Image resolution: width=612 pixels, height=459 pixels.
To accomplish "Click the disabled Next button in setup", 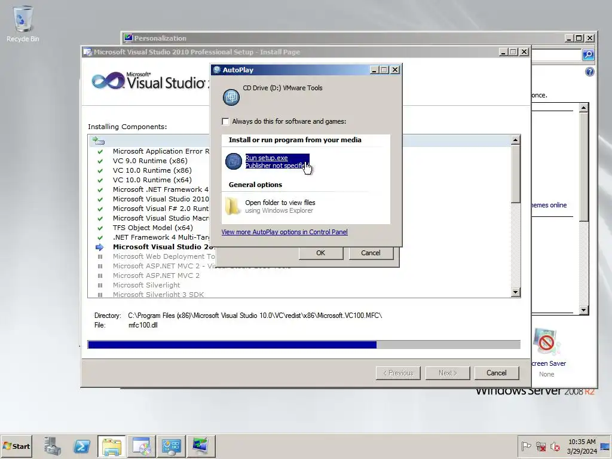I will (448, 373).
